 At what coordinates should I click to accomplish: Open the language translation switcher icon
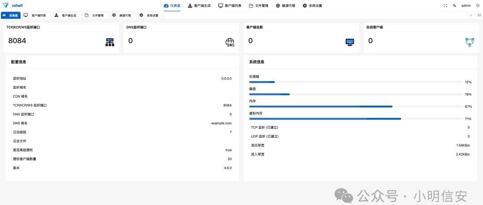click(x=454, y=5)
